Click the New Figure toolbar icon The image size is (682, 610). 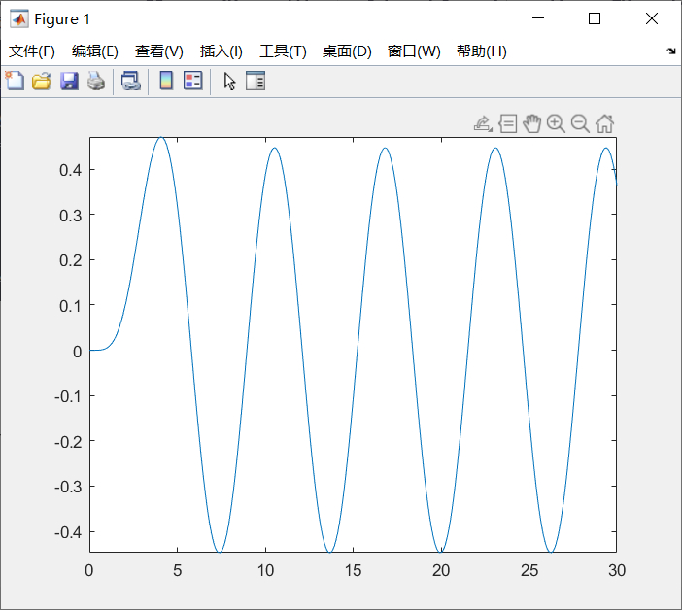[15, 81]
